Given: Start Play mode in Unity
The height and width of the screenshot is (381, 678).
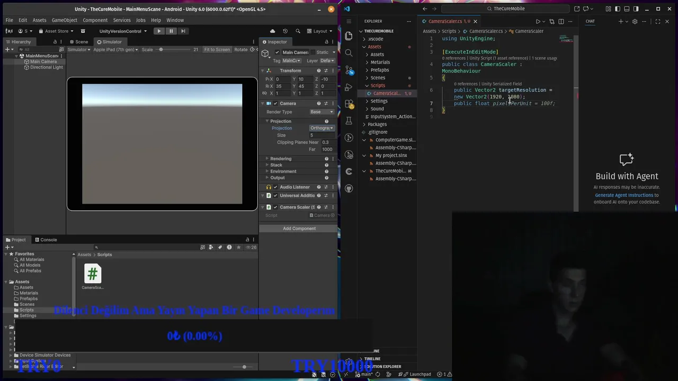Looking at the screenshot, I should pos(159,31).
